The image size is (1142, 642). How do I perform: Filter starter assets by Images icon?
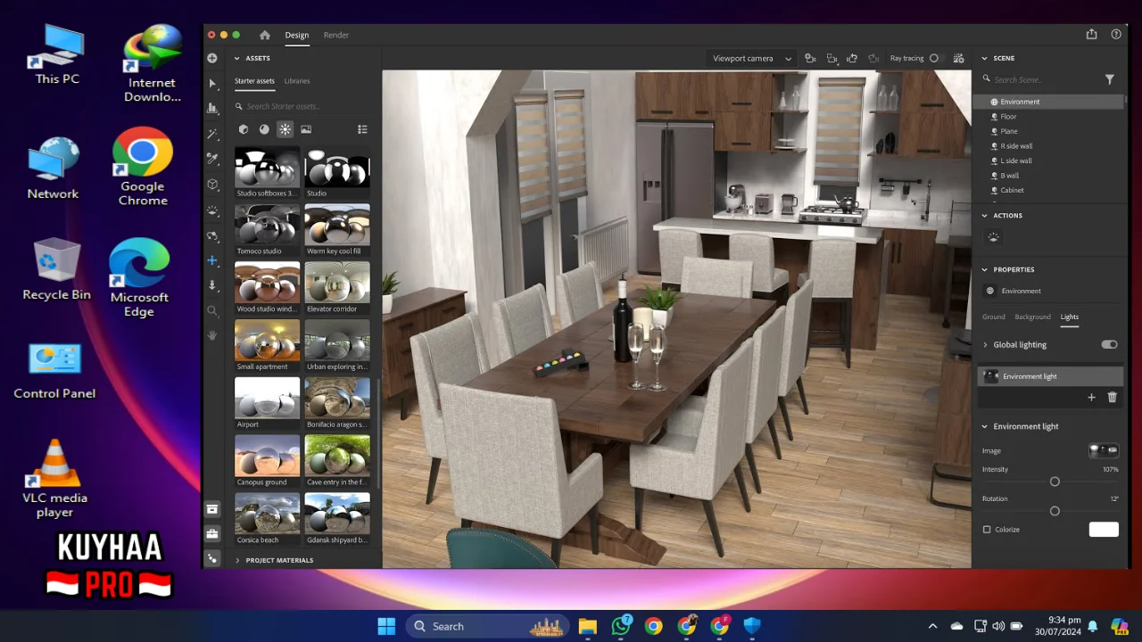click(x=306, y=129)
